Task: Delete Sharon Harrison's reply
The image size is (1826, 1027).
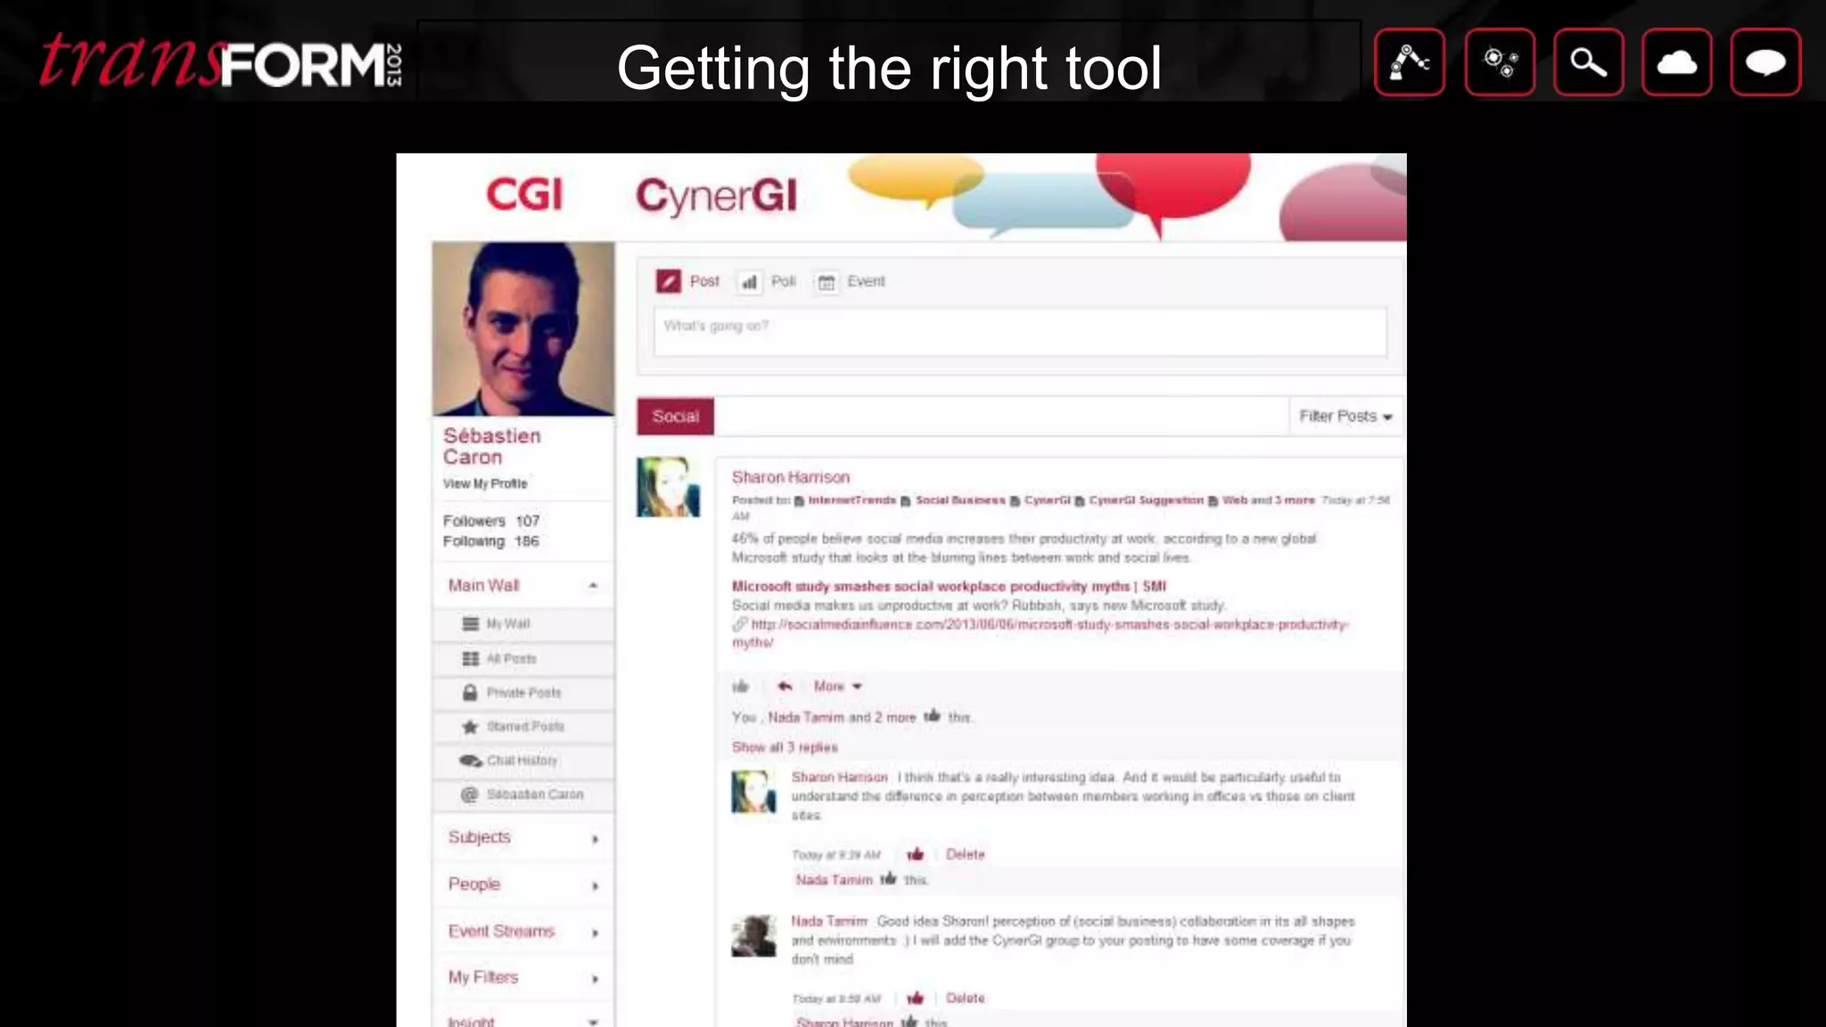Action: [x=965, y=854]
